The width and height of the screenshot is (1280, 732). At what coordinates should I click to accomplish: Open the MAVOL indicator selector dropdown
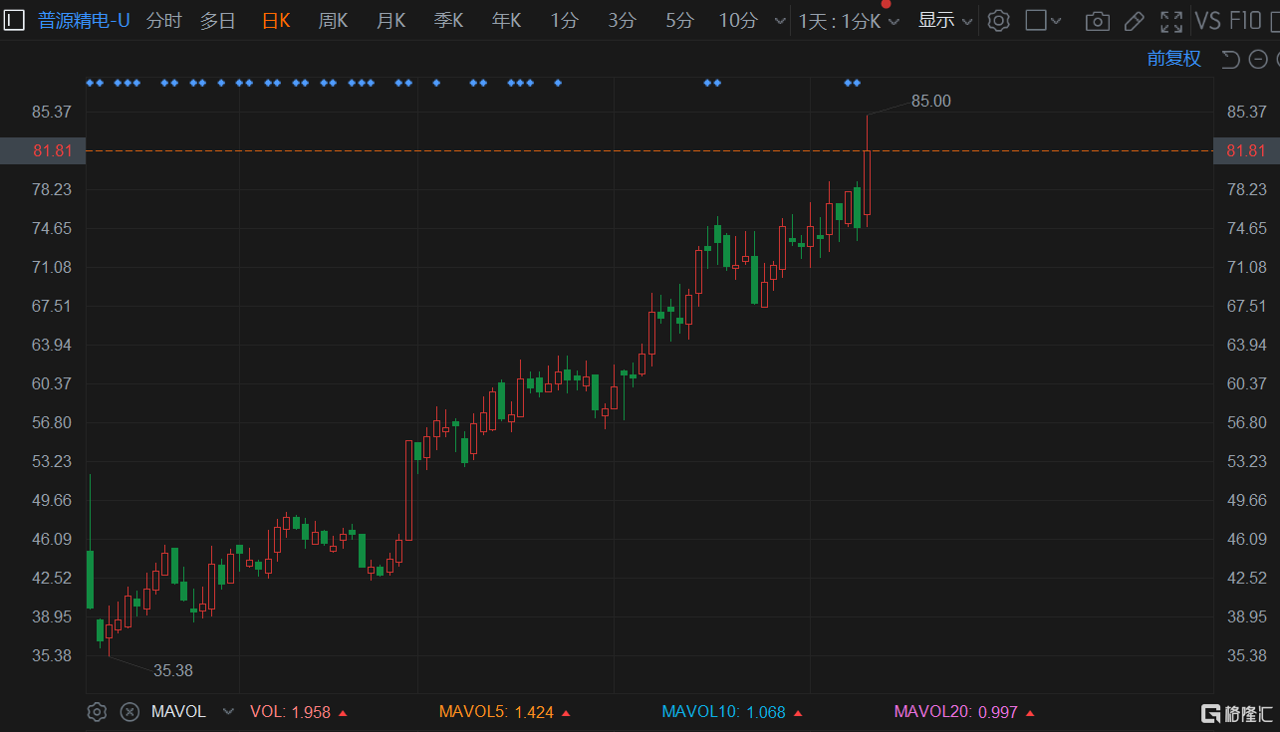(228, 711)
